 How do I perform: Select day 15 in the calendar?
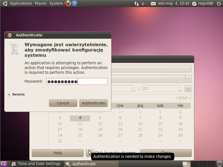point(160,124)
